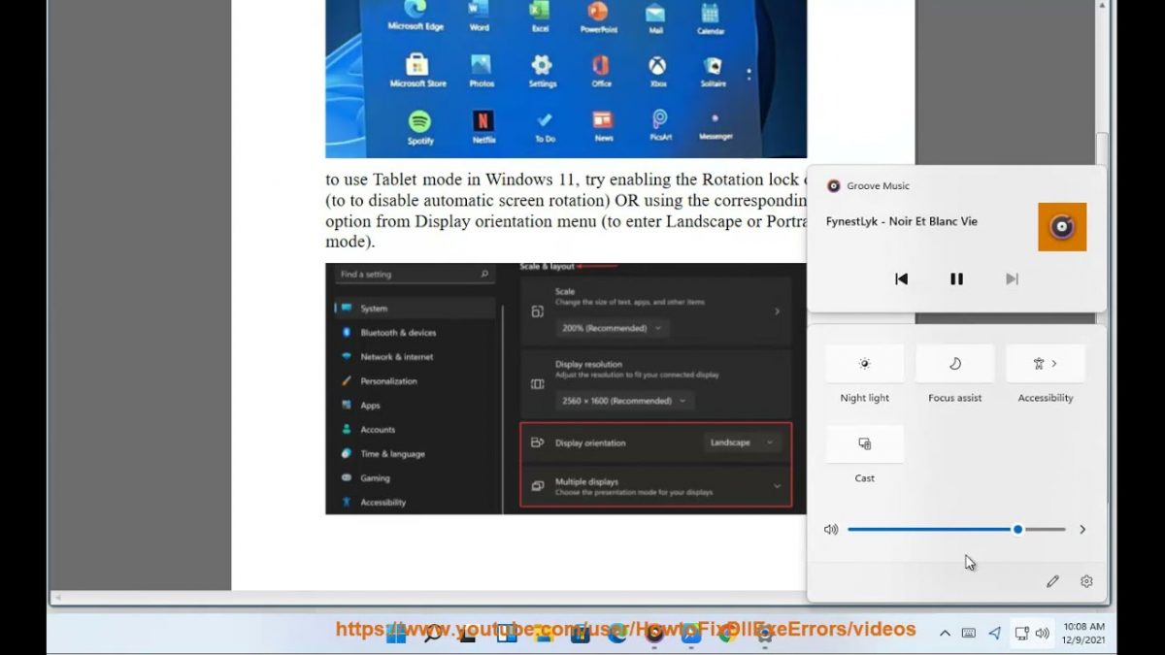Click the pencil icon to edit quick settings
The image size is (1165, 655).
(x=1052, y=581)
